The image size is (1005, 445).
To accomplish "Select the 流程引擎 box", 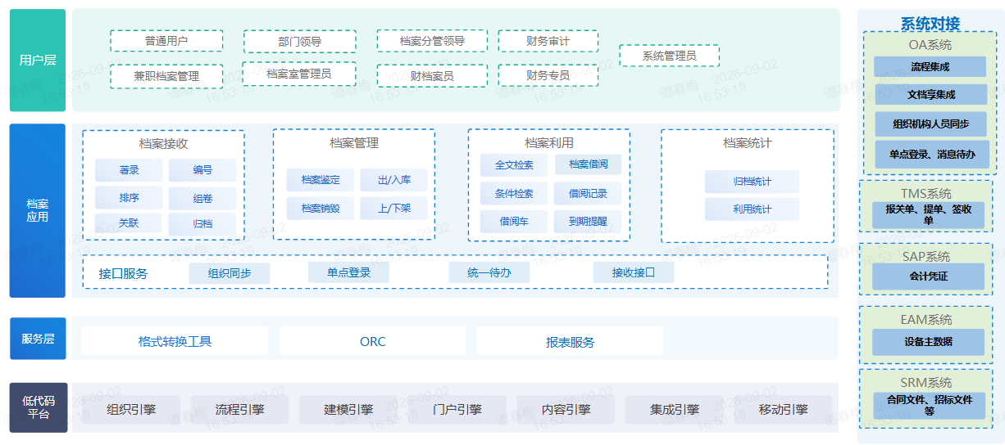I will (240, 410).
